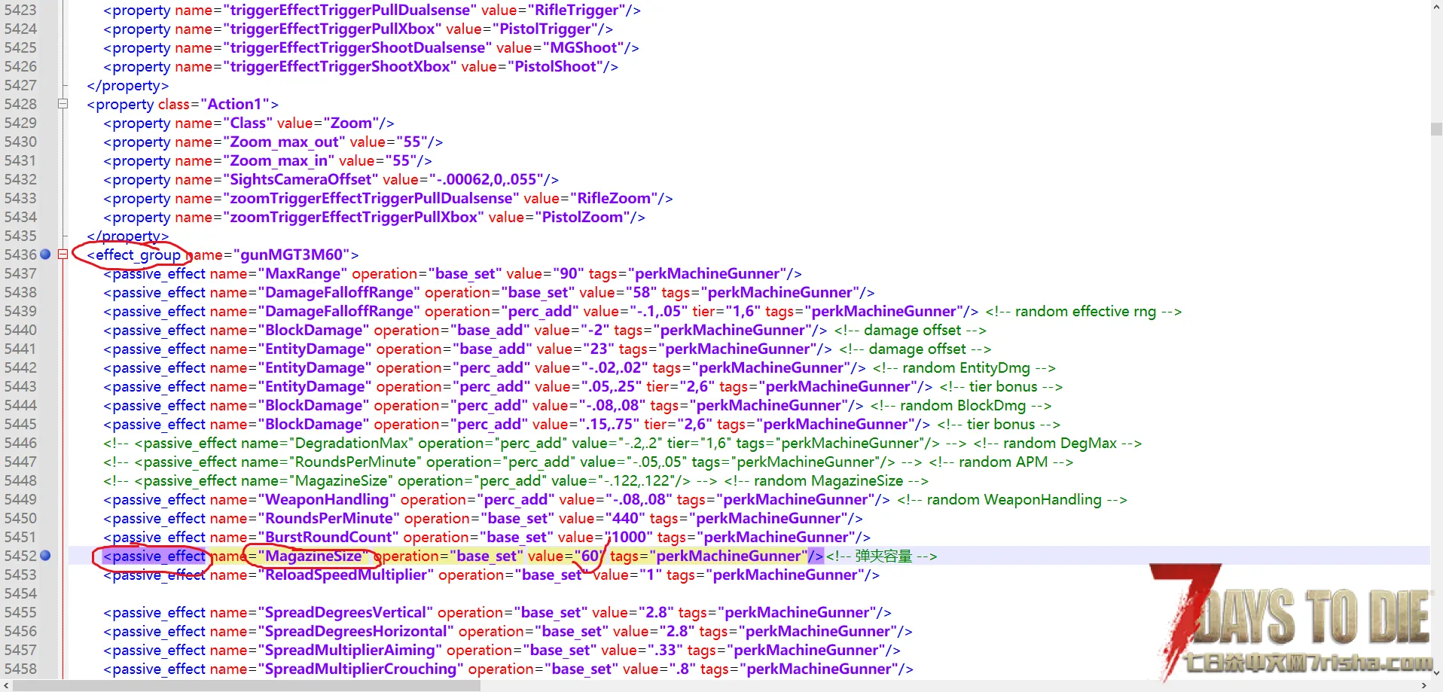Viewport: 1443px width, 692px height.
Task: Click the Chinese 弹夹容量 comment text
Action: [883, 556]
